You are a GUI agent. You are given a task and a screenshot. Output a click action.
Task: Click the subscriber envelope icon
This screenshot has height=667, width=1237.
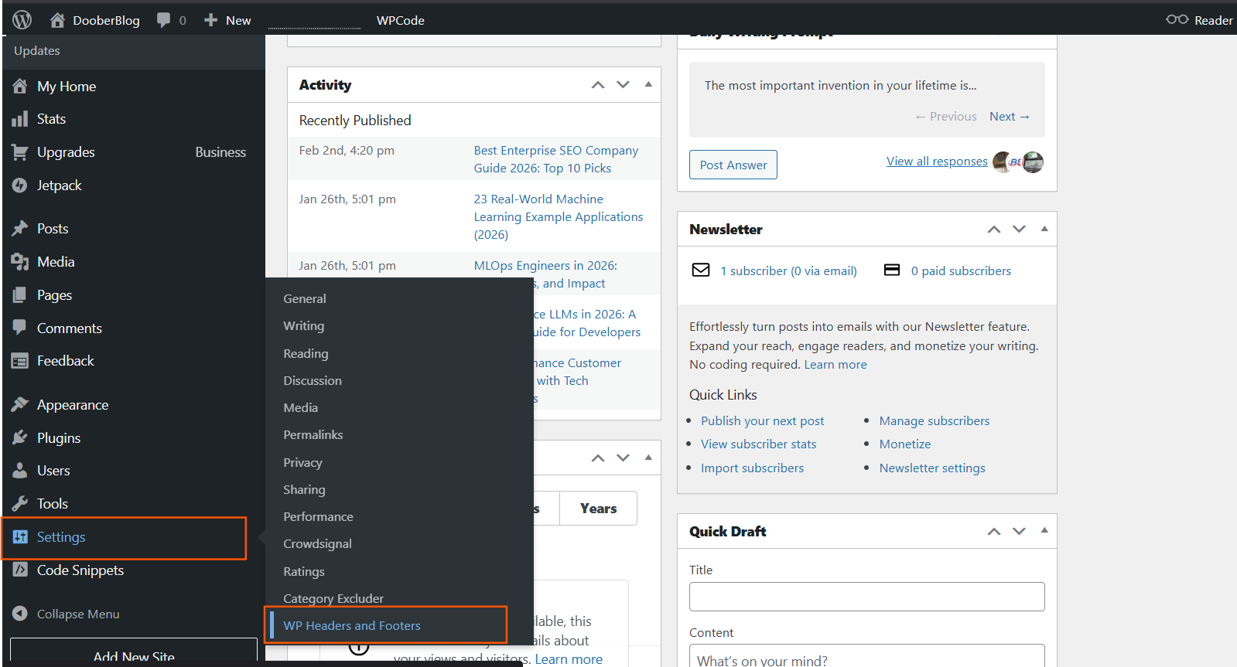[x=701, y=270]
